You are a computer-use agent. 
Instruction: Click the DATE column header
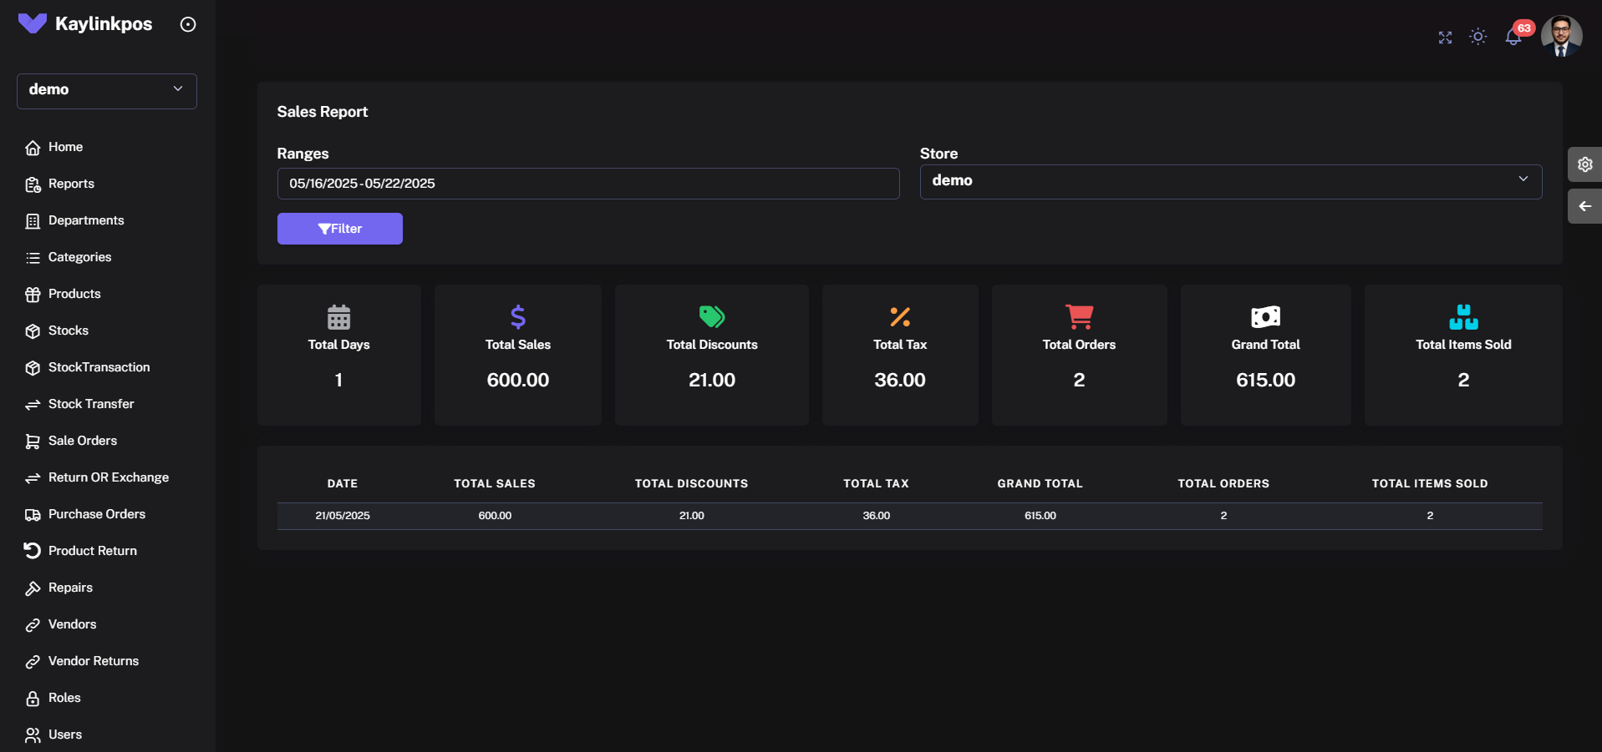click(343, 483)
